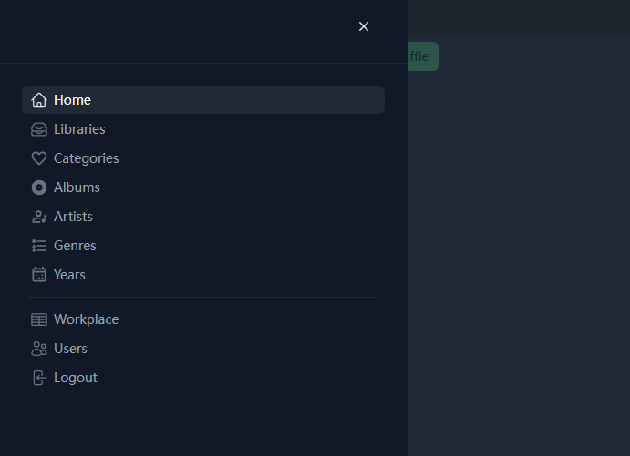This screenshot has height=456, width=630.
Task: Open the Artists page label
Action: click(73, 217)
